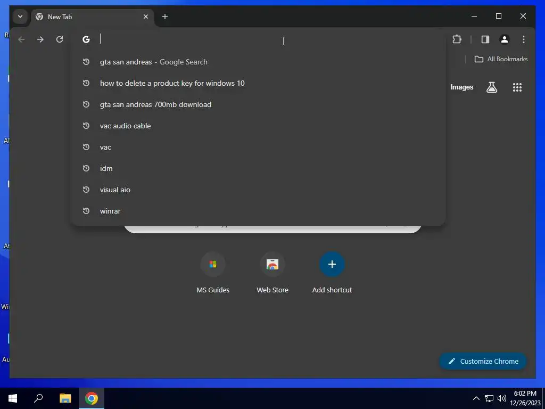Image resolution: width=545 pixels, height=409 pixels.
Task: Pick the 'vac audio cable' suggestion
Action: 258,126
